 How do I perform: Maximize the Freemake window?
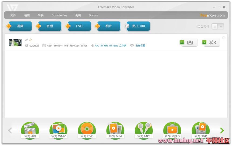219,7
